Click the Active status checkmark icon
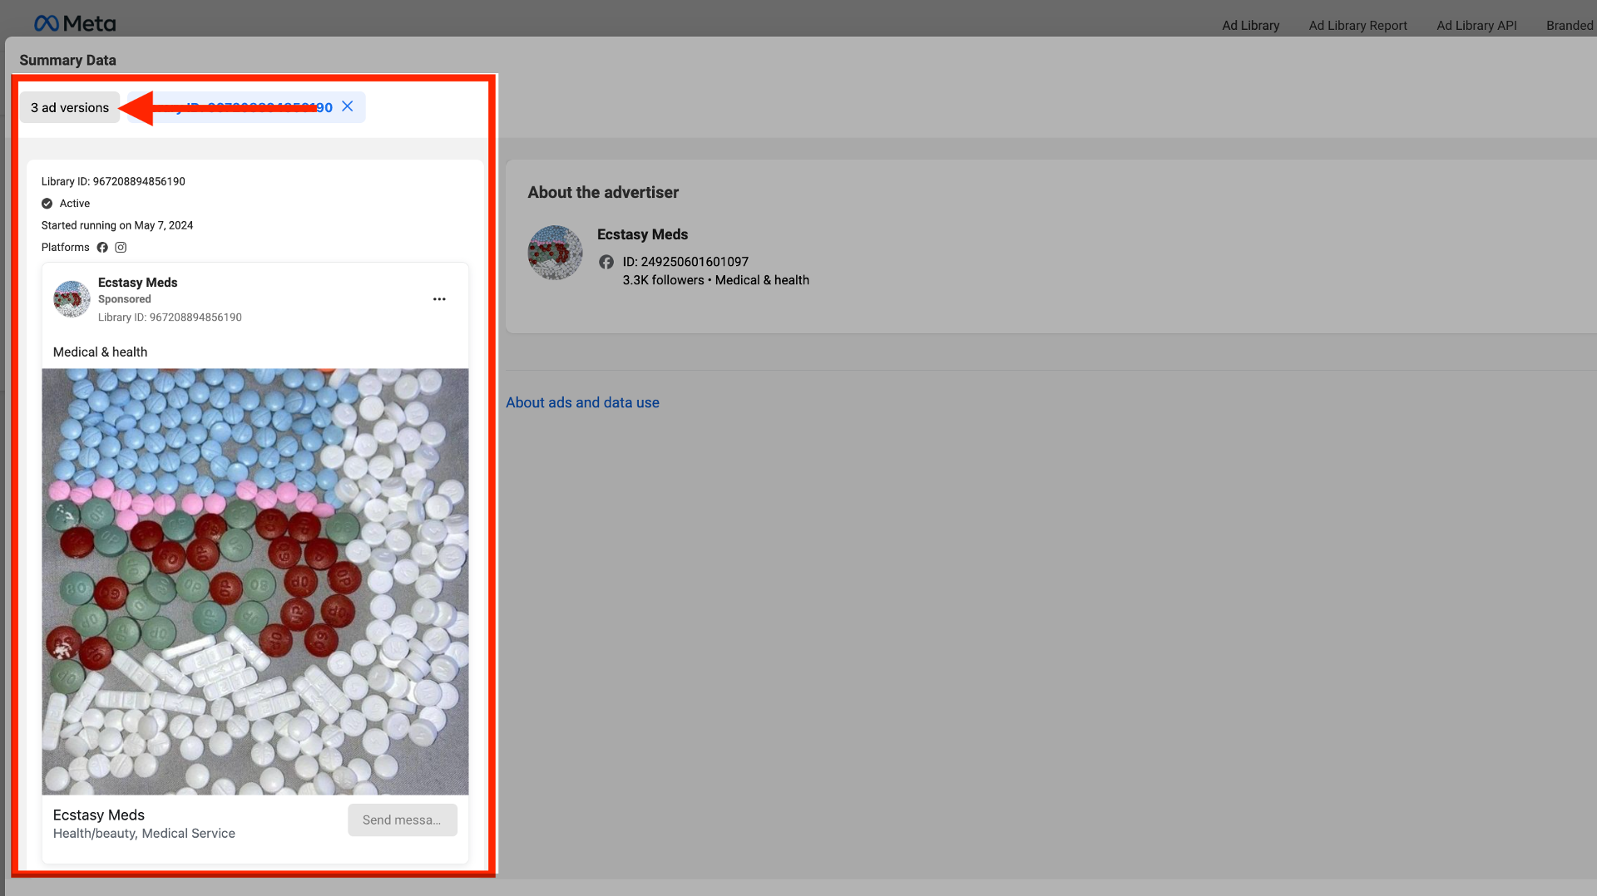The height and width of the screenshot is (896, 1597). coord(47,204)
